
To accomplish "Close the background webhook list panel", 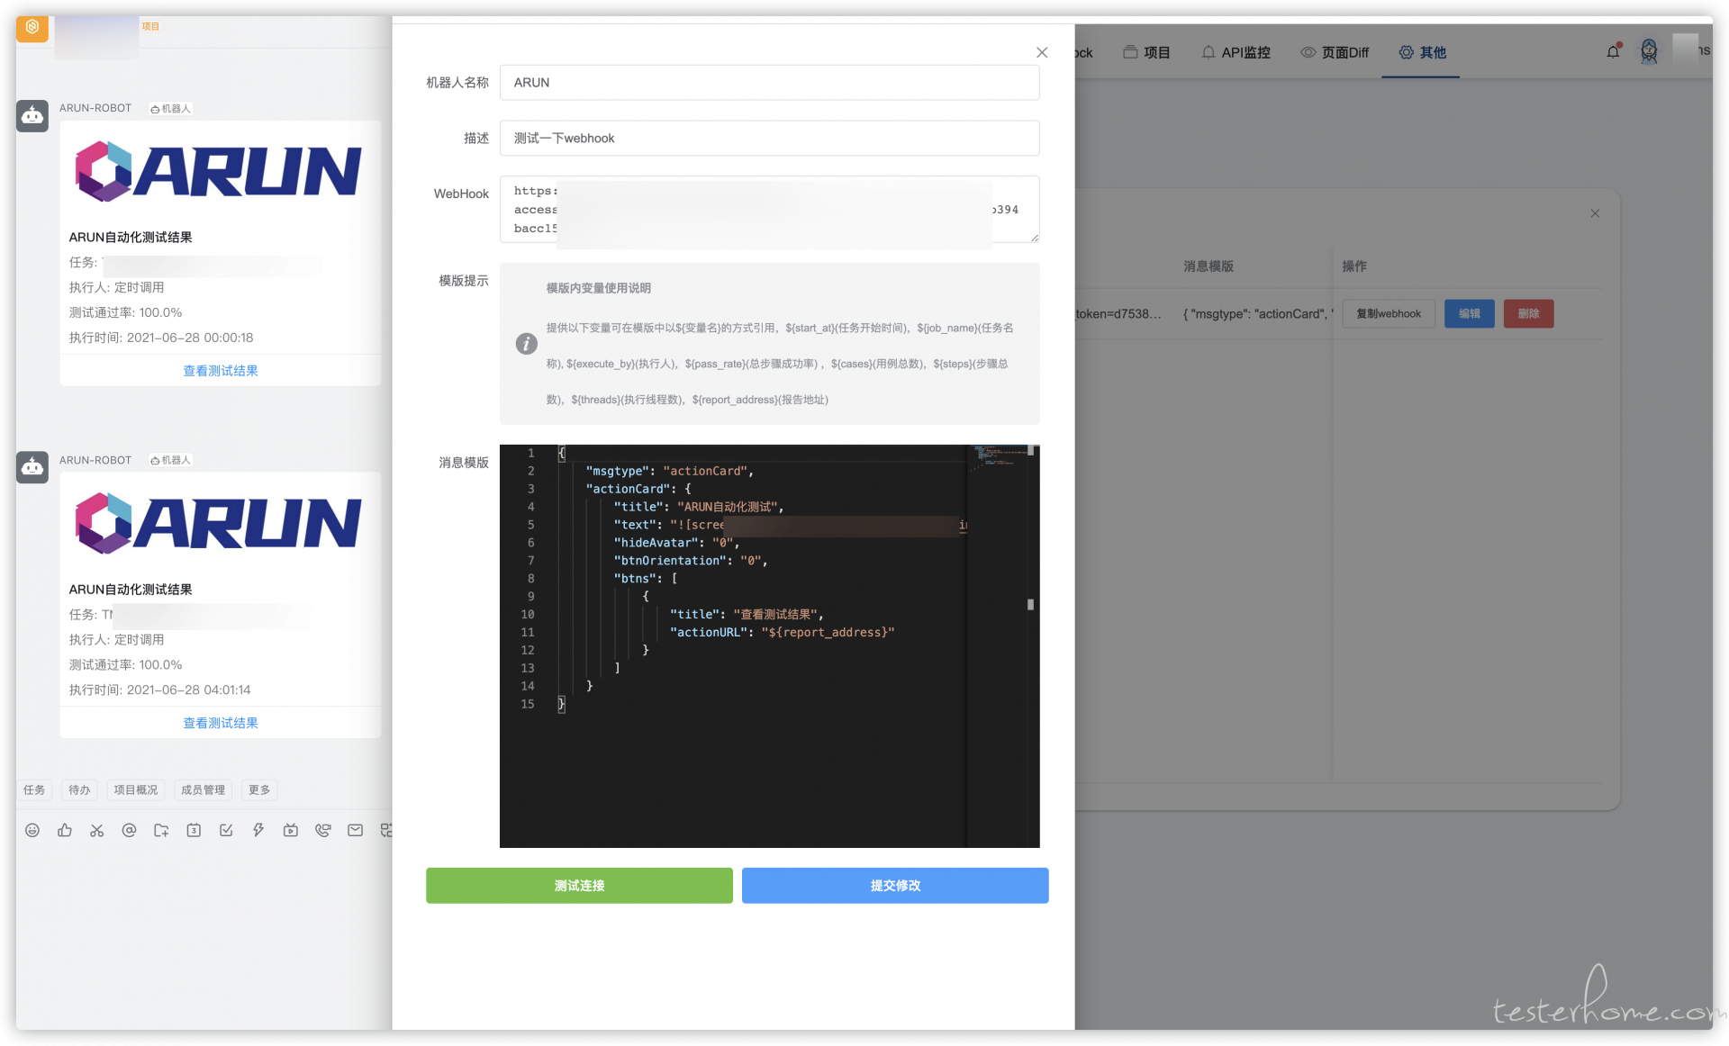I will (x=1595, y=213).
